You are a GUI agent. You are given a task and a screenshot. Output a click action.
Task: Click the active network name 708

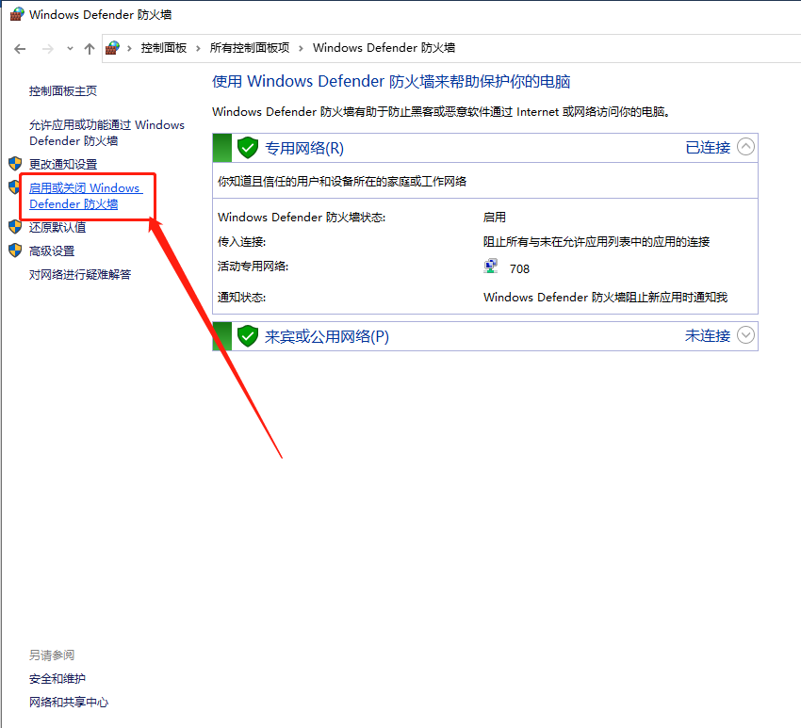pos(519,269)
